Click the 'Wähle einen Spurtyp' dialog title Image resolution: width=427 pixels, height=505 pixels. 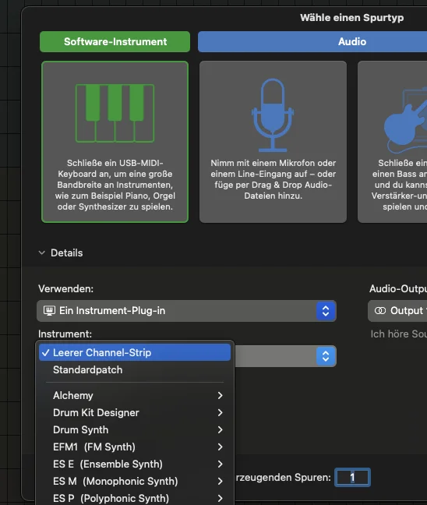point(352,17)
